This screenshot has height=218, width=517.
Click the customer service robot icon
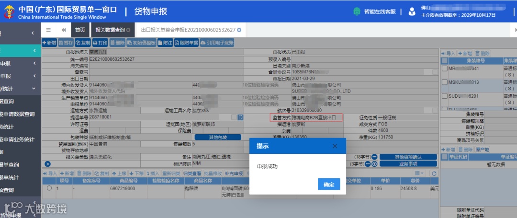[357, 11]
